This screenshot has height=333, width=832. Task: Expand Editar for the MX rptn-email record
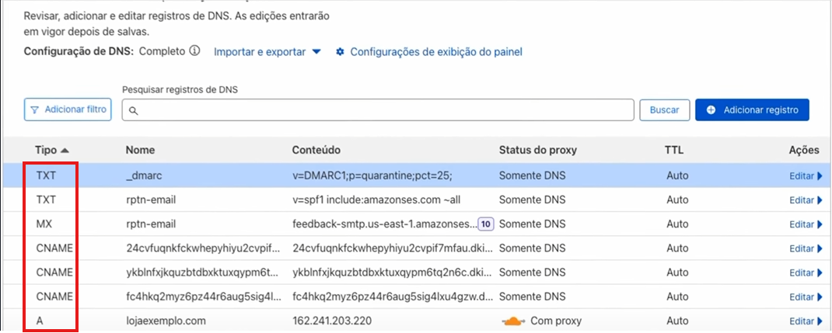[x=806, y=224]
